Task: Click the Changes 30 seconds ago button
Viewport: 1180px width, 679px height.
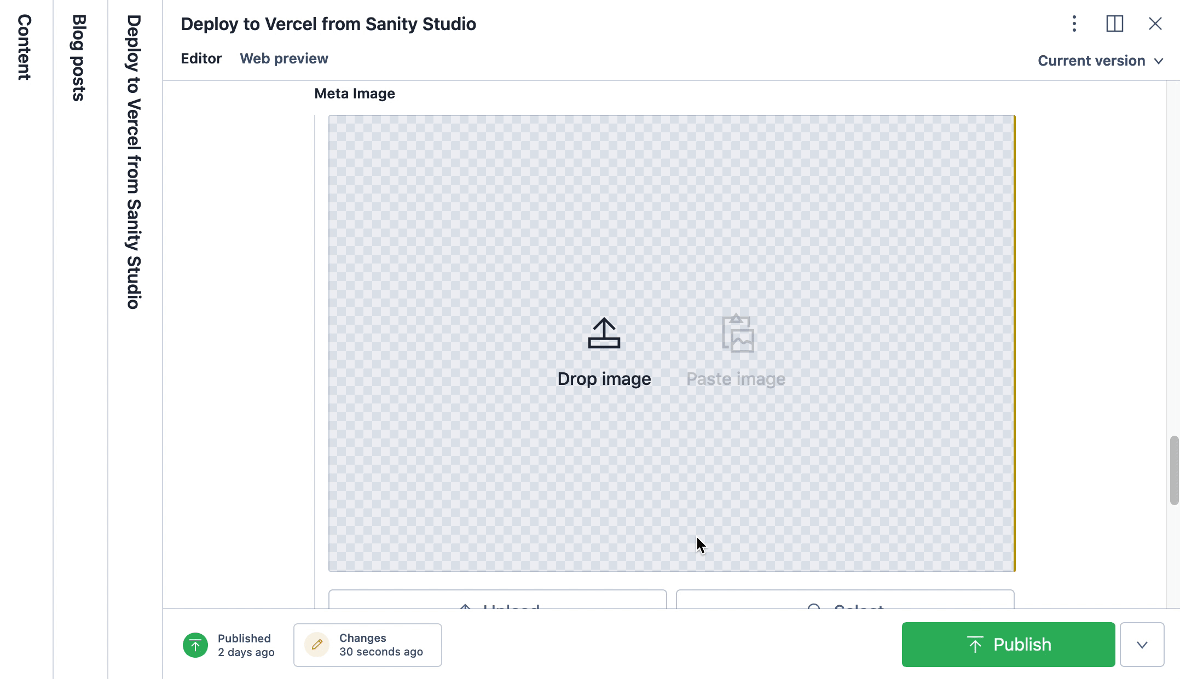Action: click(x=367, y=645)
